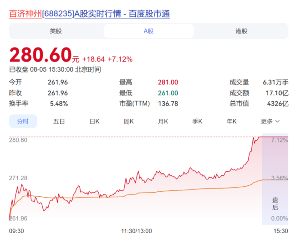Click the 271.28 chart axis label
This screenshot has width=296, height=236.
tap(18, 178)
